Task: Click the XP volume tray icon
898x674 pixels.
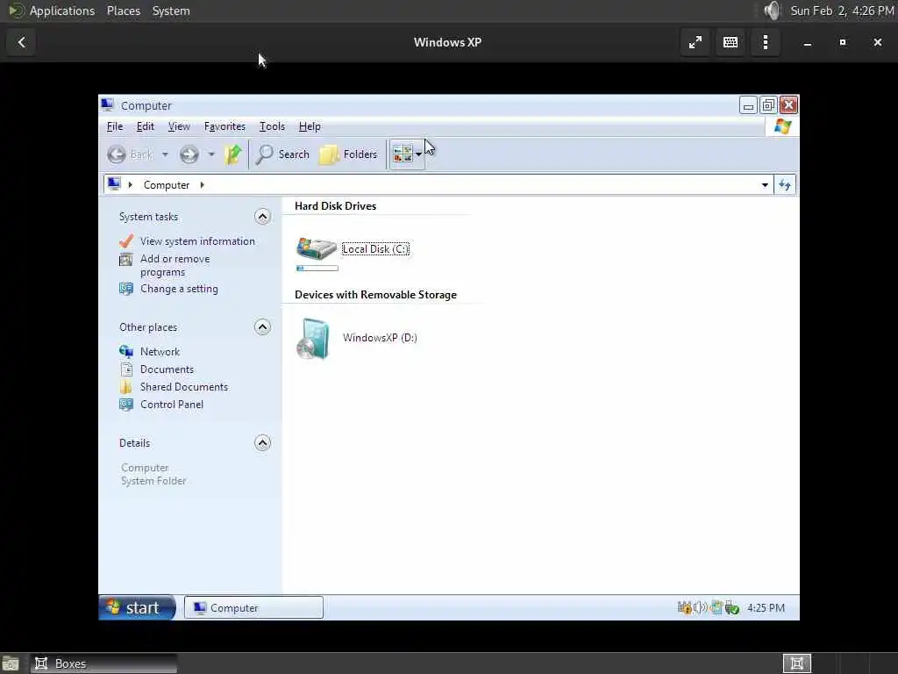Action: point(700,607)
